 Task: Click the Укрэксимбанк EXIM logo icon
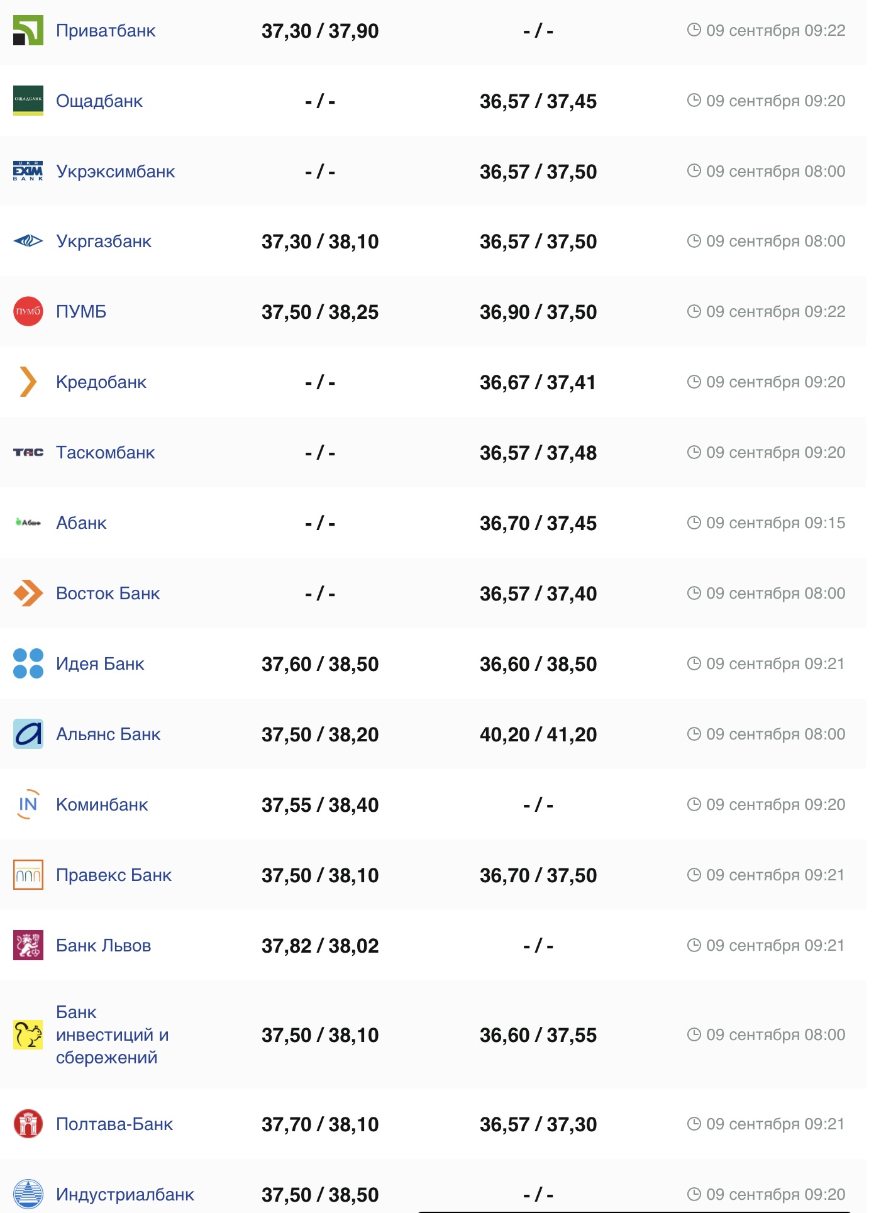pyautogui.click(x=28, y=171)
